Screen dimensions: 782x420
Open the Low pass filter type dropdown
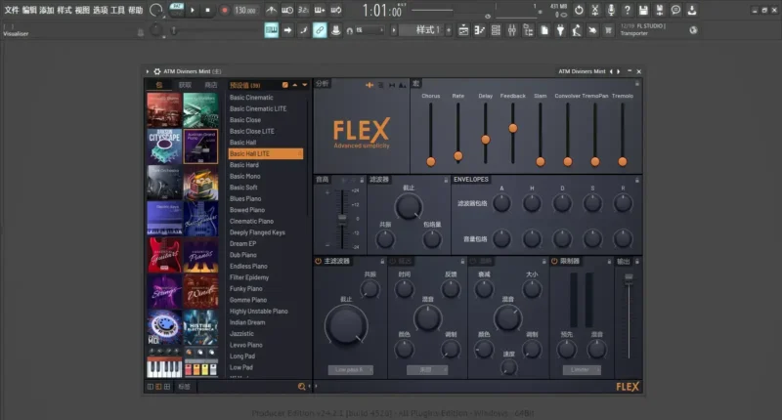350,370
